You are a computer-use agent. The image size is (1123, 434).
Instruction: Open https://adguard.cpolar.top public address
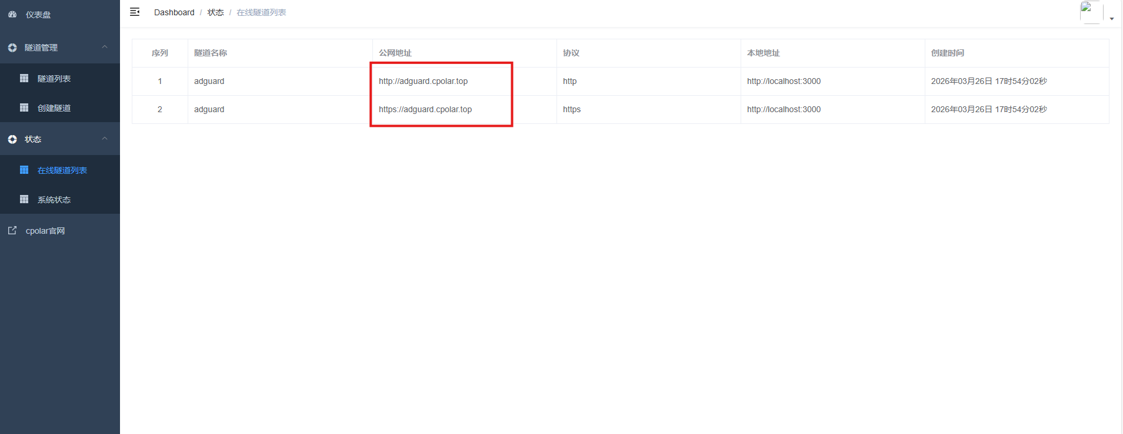click(425, 109)
